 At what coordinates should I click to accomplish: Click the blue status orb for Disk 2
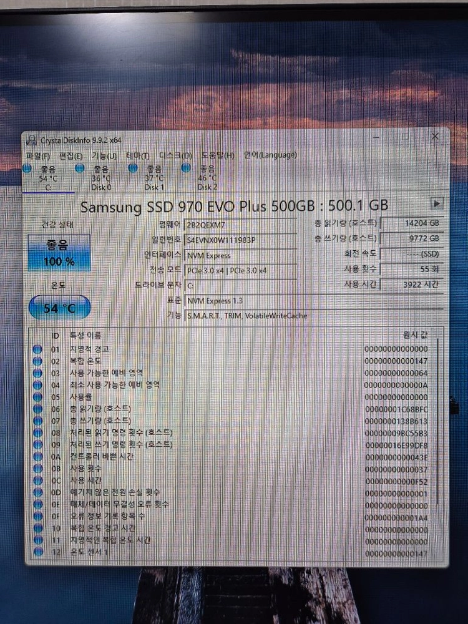coord(186,168)
